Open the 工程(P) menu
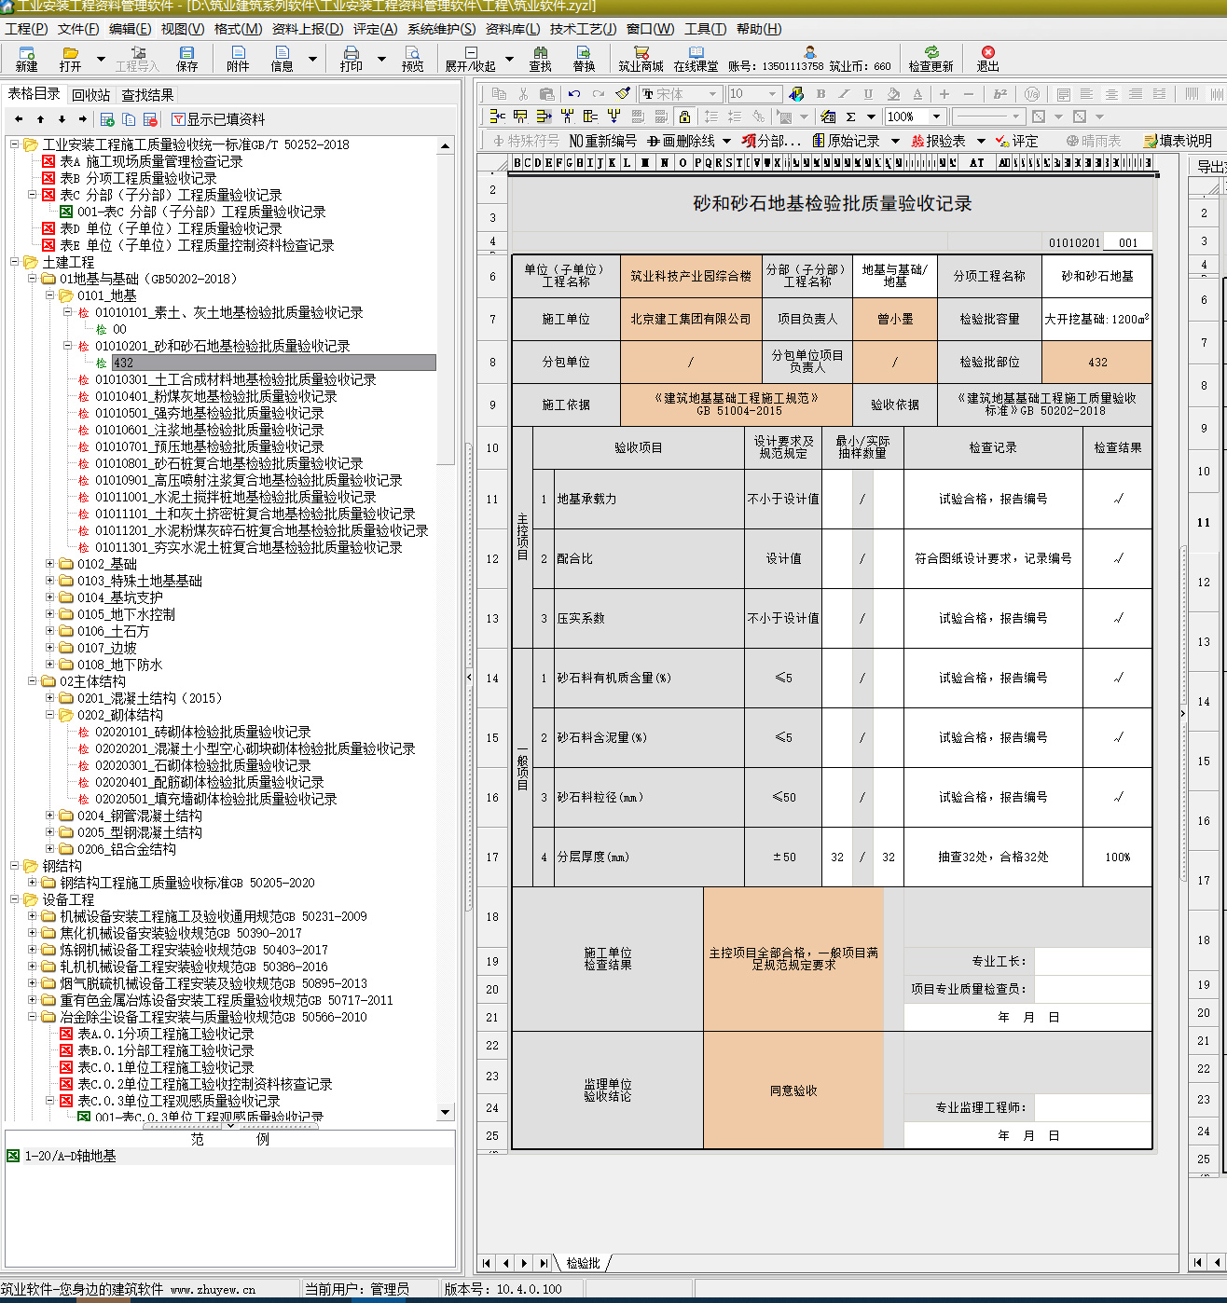This screenshot has width=1227, height=1303. pyautogui.click(x=26, y=29)
